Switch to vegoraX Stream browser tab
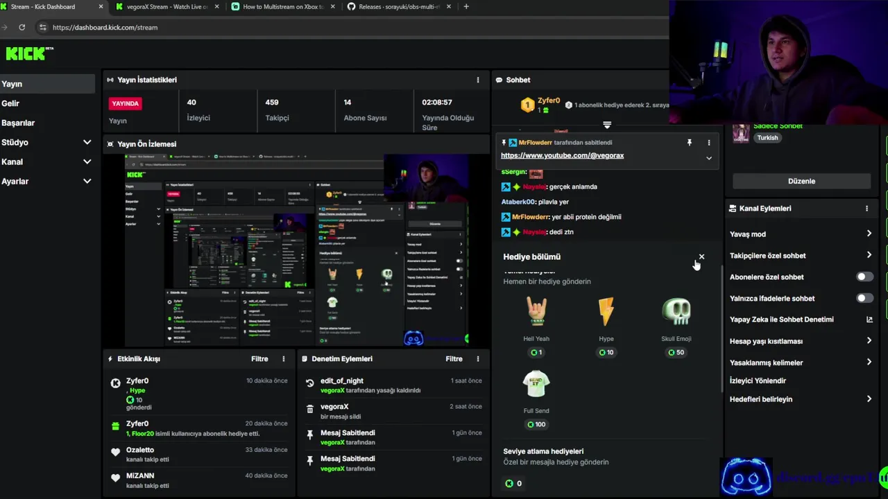Viewport: 888px width, 499px height. tap(166, 7)
